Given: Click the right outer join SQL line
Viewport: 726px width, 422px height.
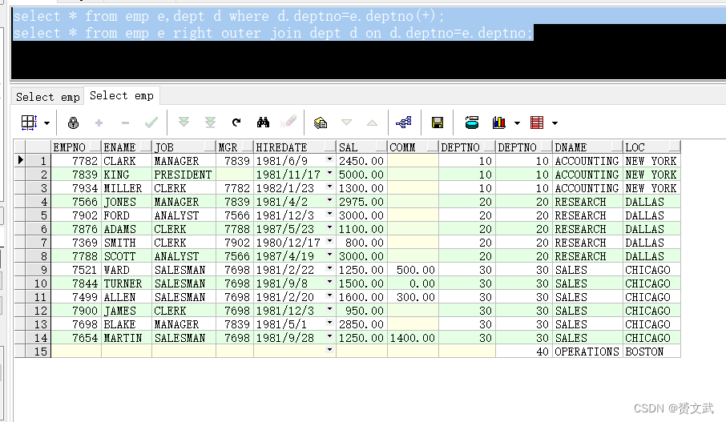Looking at the screenshot, I should (x=273, y=33).
